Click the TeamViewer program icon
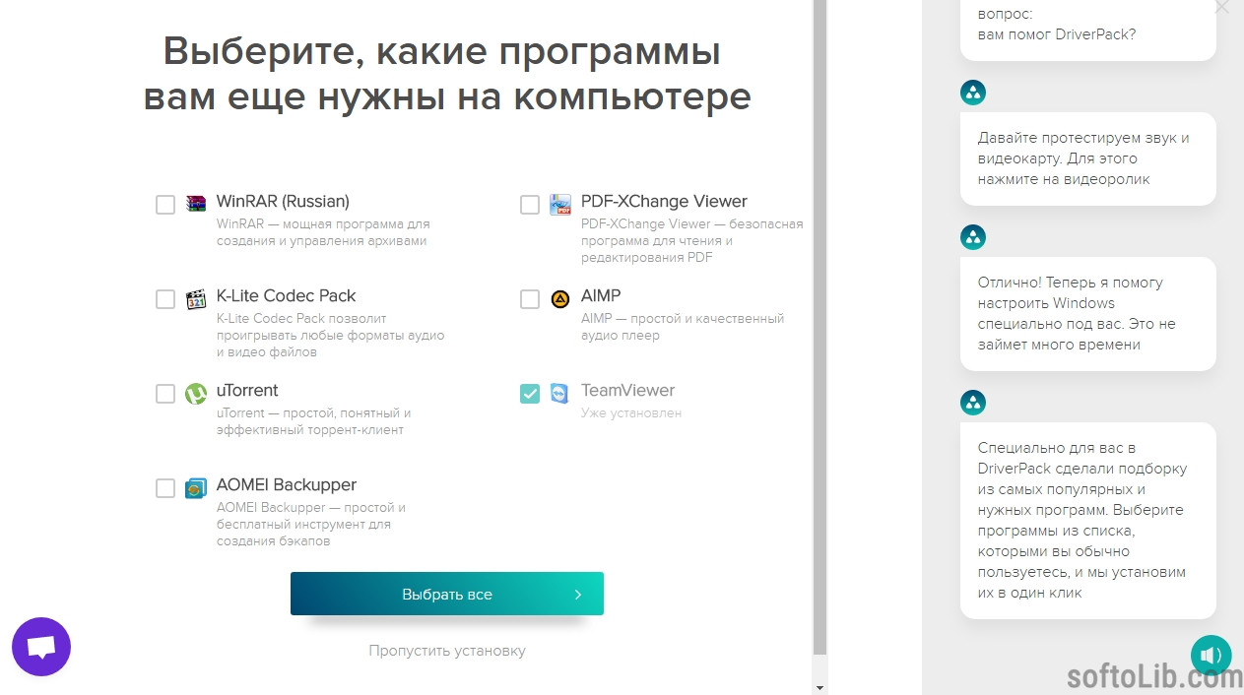This screenshot has height=695, width=1244. [560, 393]
